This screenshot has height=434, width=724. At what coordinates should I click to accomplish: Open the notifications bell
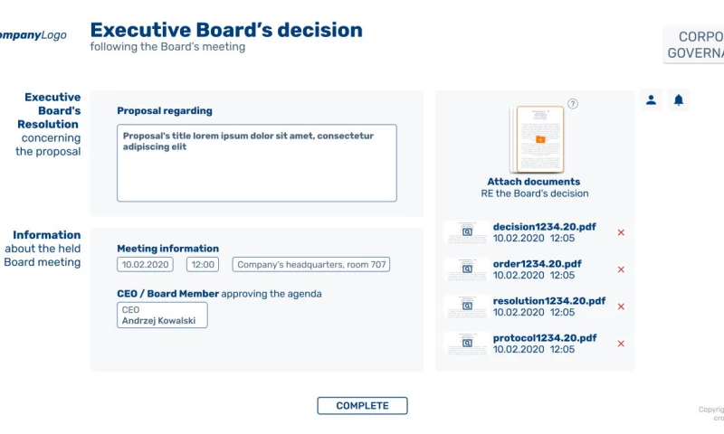(678, 100)
